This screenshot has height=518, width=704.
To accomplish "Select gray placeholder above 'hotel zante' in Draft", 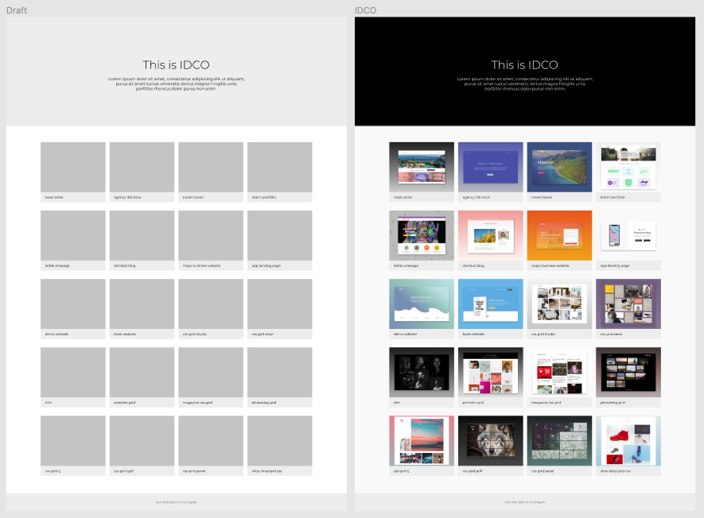I will pos(73,168).
